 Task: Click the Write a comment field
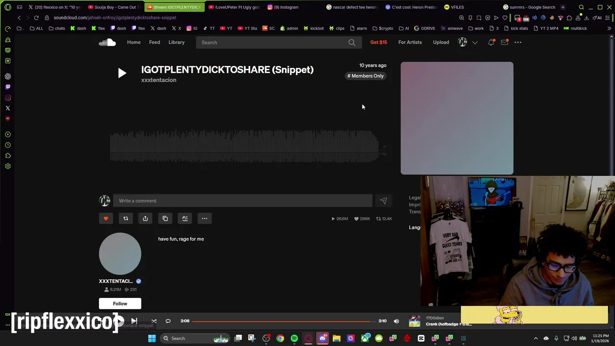click(x=243, y=201)
